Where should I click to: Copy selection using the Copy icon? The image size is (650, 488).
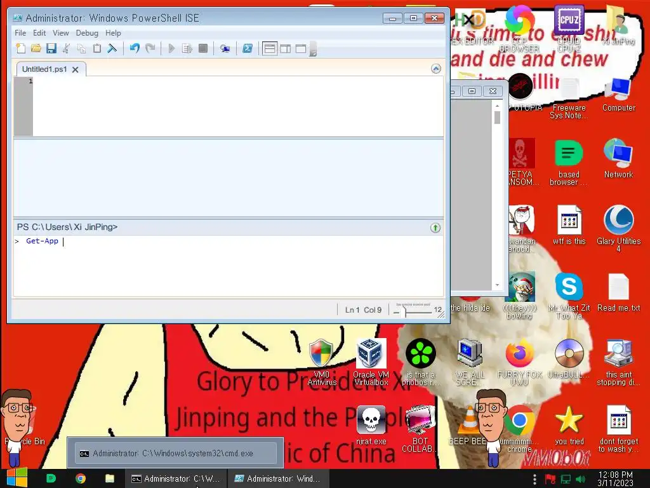pos(82,48)
